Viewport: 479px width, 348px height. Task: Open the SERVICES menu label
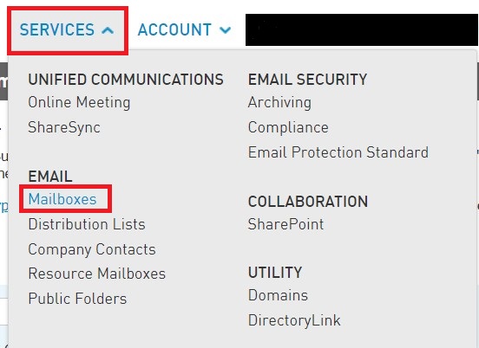[57, 29]
